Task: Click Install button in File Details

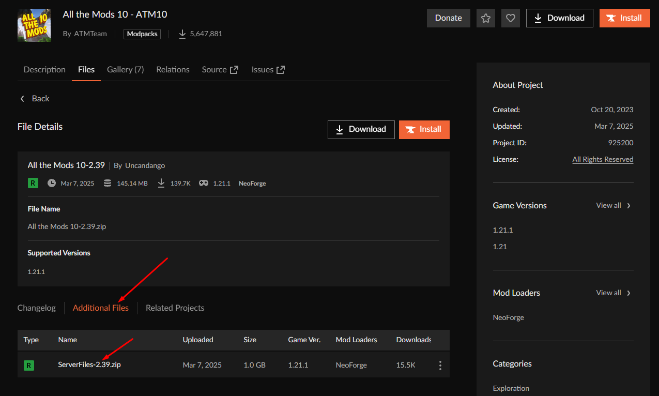Action: click(424, 130)
